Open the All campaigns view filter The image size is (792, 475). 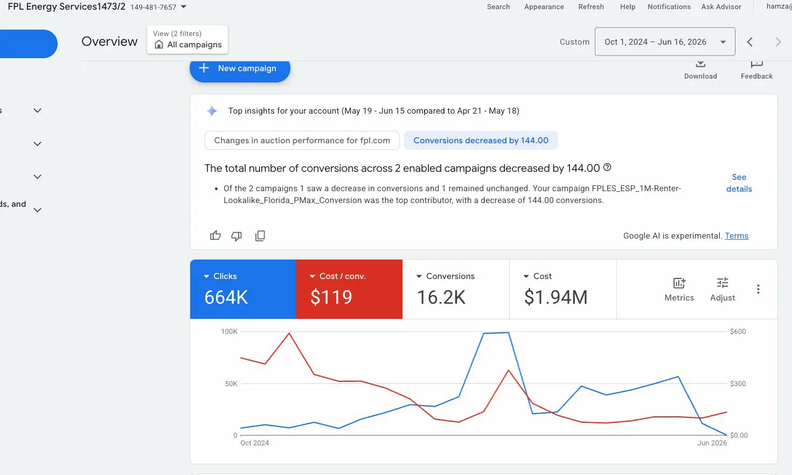click(x=187, y=39)
